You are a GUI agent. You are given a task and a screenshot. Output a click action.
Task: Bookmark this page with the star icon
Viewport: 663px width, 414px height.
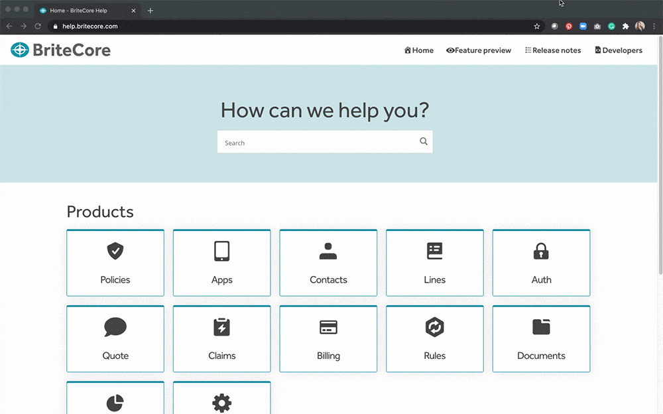(537, 27)
